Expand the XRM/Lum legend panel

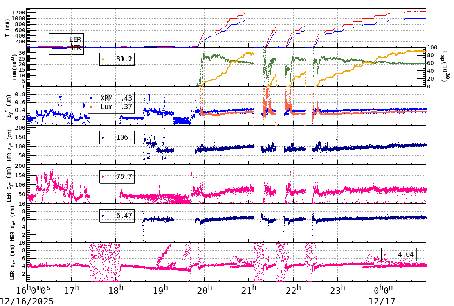point(111,103)
